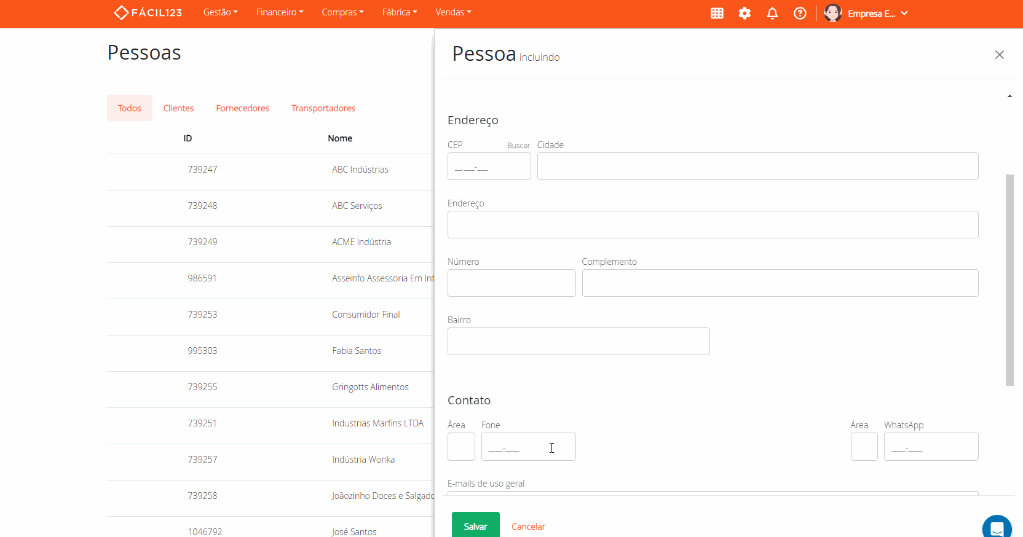Expand the Gestão menu
This screenshot has width=1023, height=537.
pos(220,12)
